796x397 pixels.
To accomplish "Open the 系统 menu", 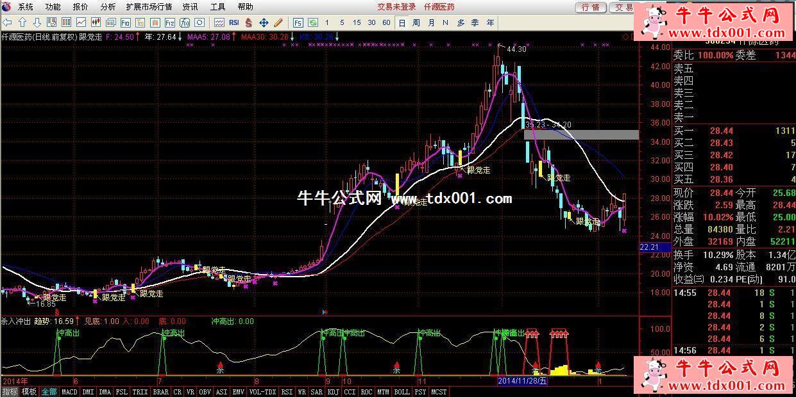I will 26,7.
